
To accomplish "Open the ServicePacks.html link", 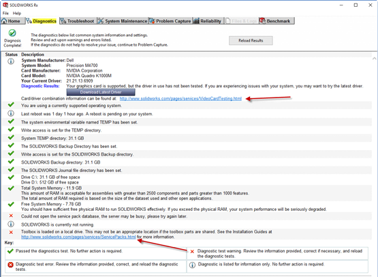I will tap(78, 237).
